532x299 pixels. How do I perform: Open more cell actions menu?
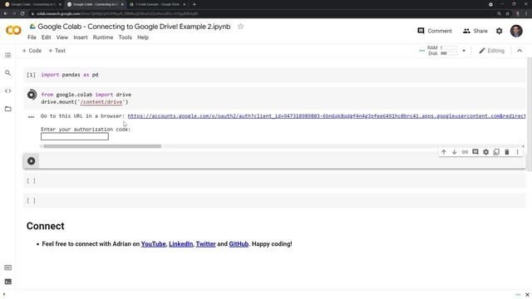point(517,152)
